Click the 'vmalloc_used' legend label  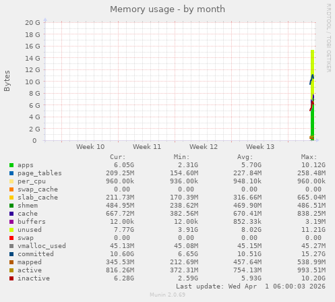click(42, 246)
